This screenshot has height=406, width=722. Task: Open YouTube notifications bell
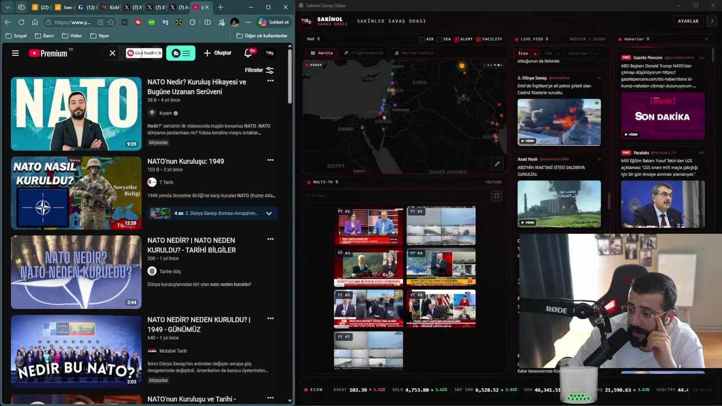pos(248,53)
